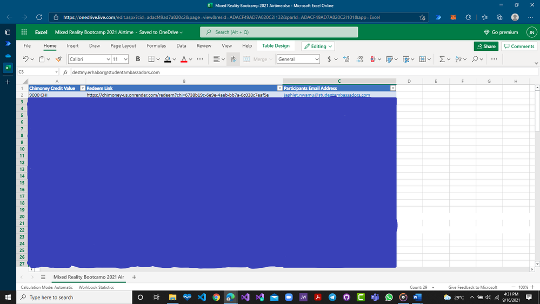
Task: Click the Accounting dollar format icon
Action: 329,59
